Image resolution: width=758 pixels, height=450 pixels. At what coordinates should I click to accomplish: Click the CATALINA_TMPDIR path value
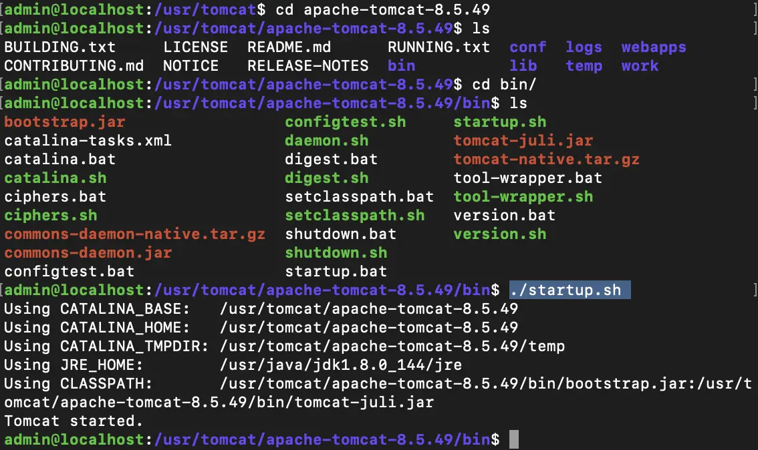(392, 347)
